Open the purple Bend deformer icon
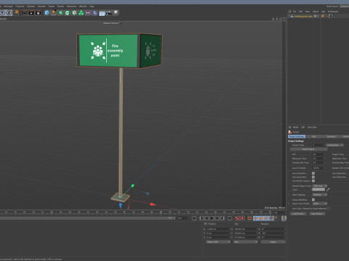The height and width of the screenshot is (261, 349). 88,13
